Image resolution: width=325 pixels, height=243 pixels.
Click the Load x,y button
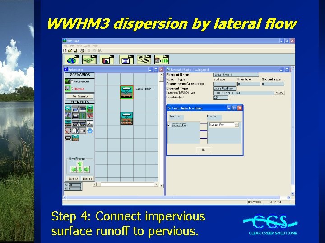pos(87,179)
